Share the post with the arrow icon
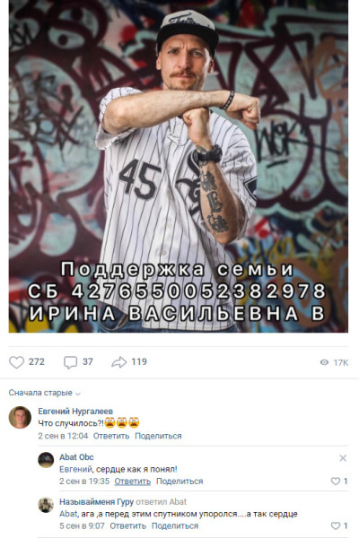 [118, 362]
